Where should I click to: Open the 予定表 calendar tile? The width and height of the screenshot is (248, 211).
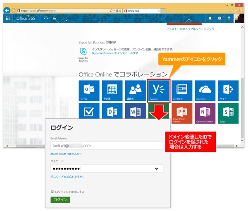point(112,91)
